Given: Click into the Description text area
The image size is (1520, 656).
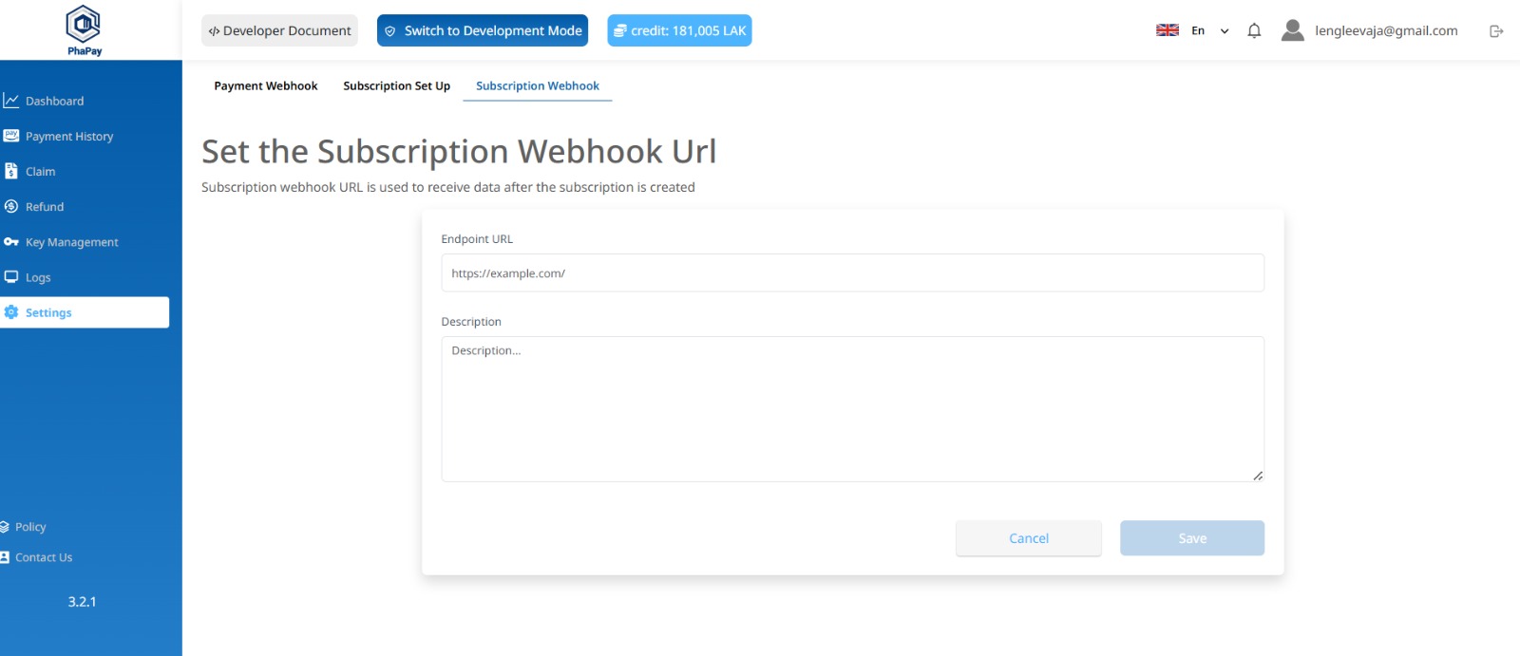Looking at the screenshot, I should tap(852, 408).
